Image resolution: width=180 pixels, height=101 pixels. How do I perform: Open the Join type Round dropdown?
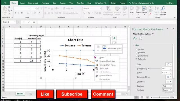click(167, 90)
